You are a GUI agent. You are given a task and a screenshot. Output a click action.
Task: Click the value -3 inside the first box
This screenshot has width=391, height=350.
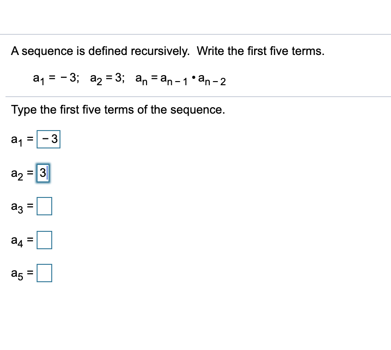coord(50,139)
